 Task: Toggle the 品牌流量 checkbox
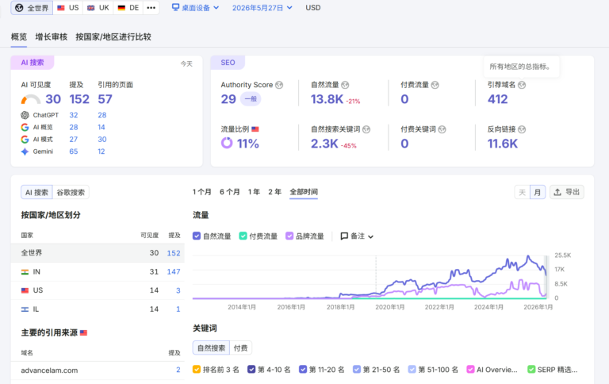pyautogui.click(x=289, y=236)
